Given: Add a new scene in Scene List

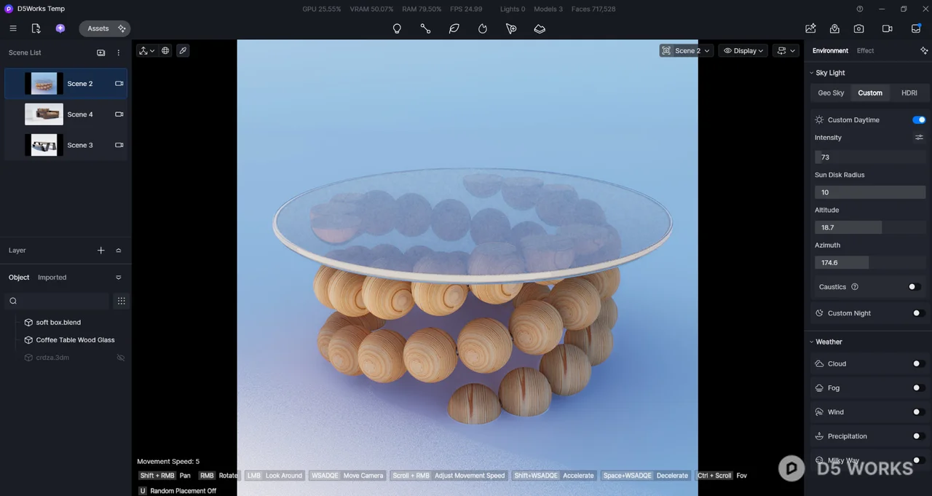Looking at the screenshot, I should pos(101,52).
